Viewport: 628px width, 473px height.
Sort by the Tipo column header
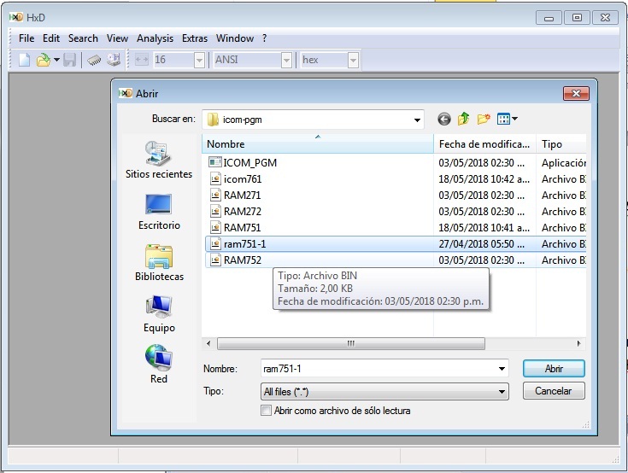[x=561, y=144]
